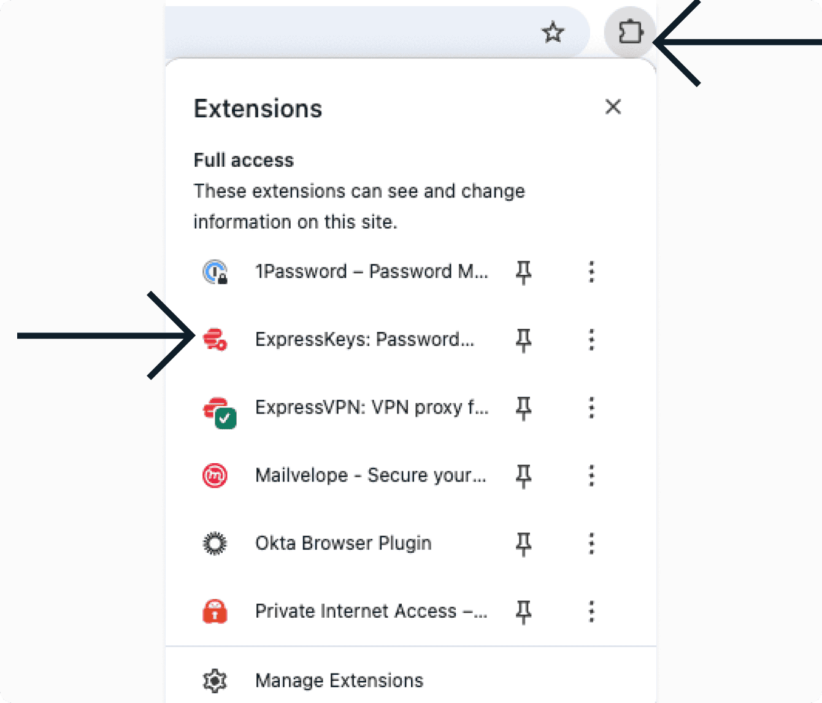
Task: Show the ExpressVPN three-dot menu
Action: coord(591,407)
